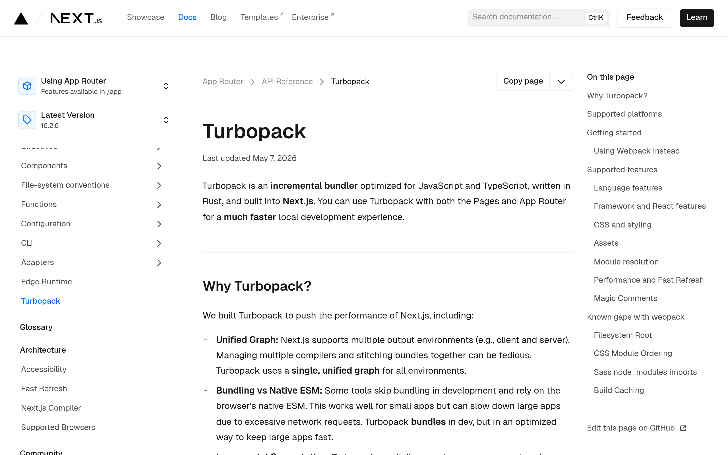Viewport: 728px width, 455px height.
Task: Click the Latest Version tag icon
Action: [x=27, y=120]
